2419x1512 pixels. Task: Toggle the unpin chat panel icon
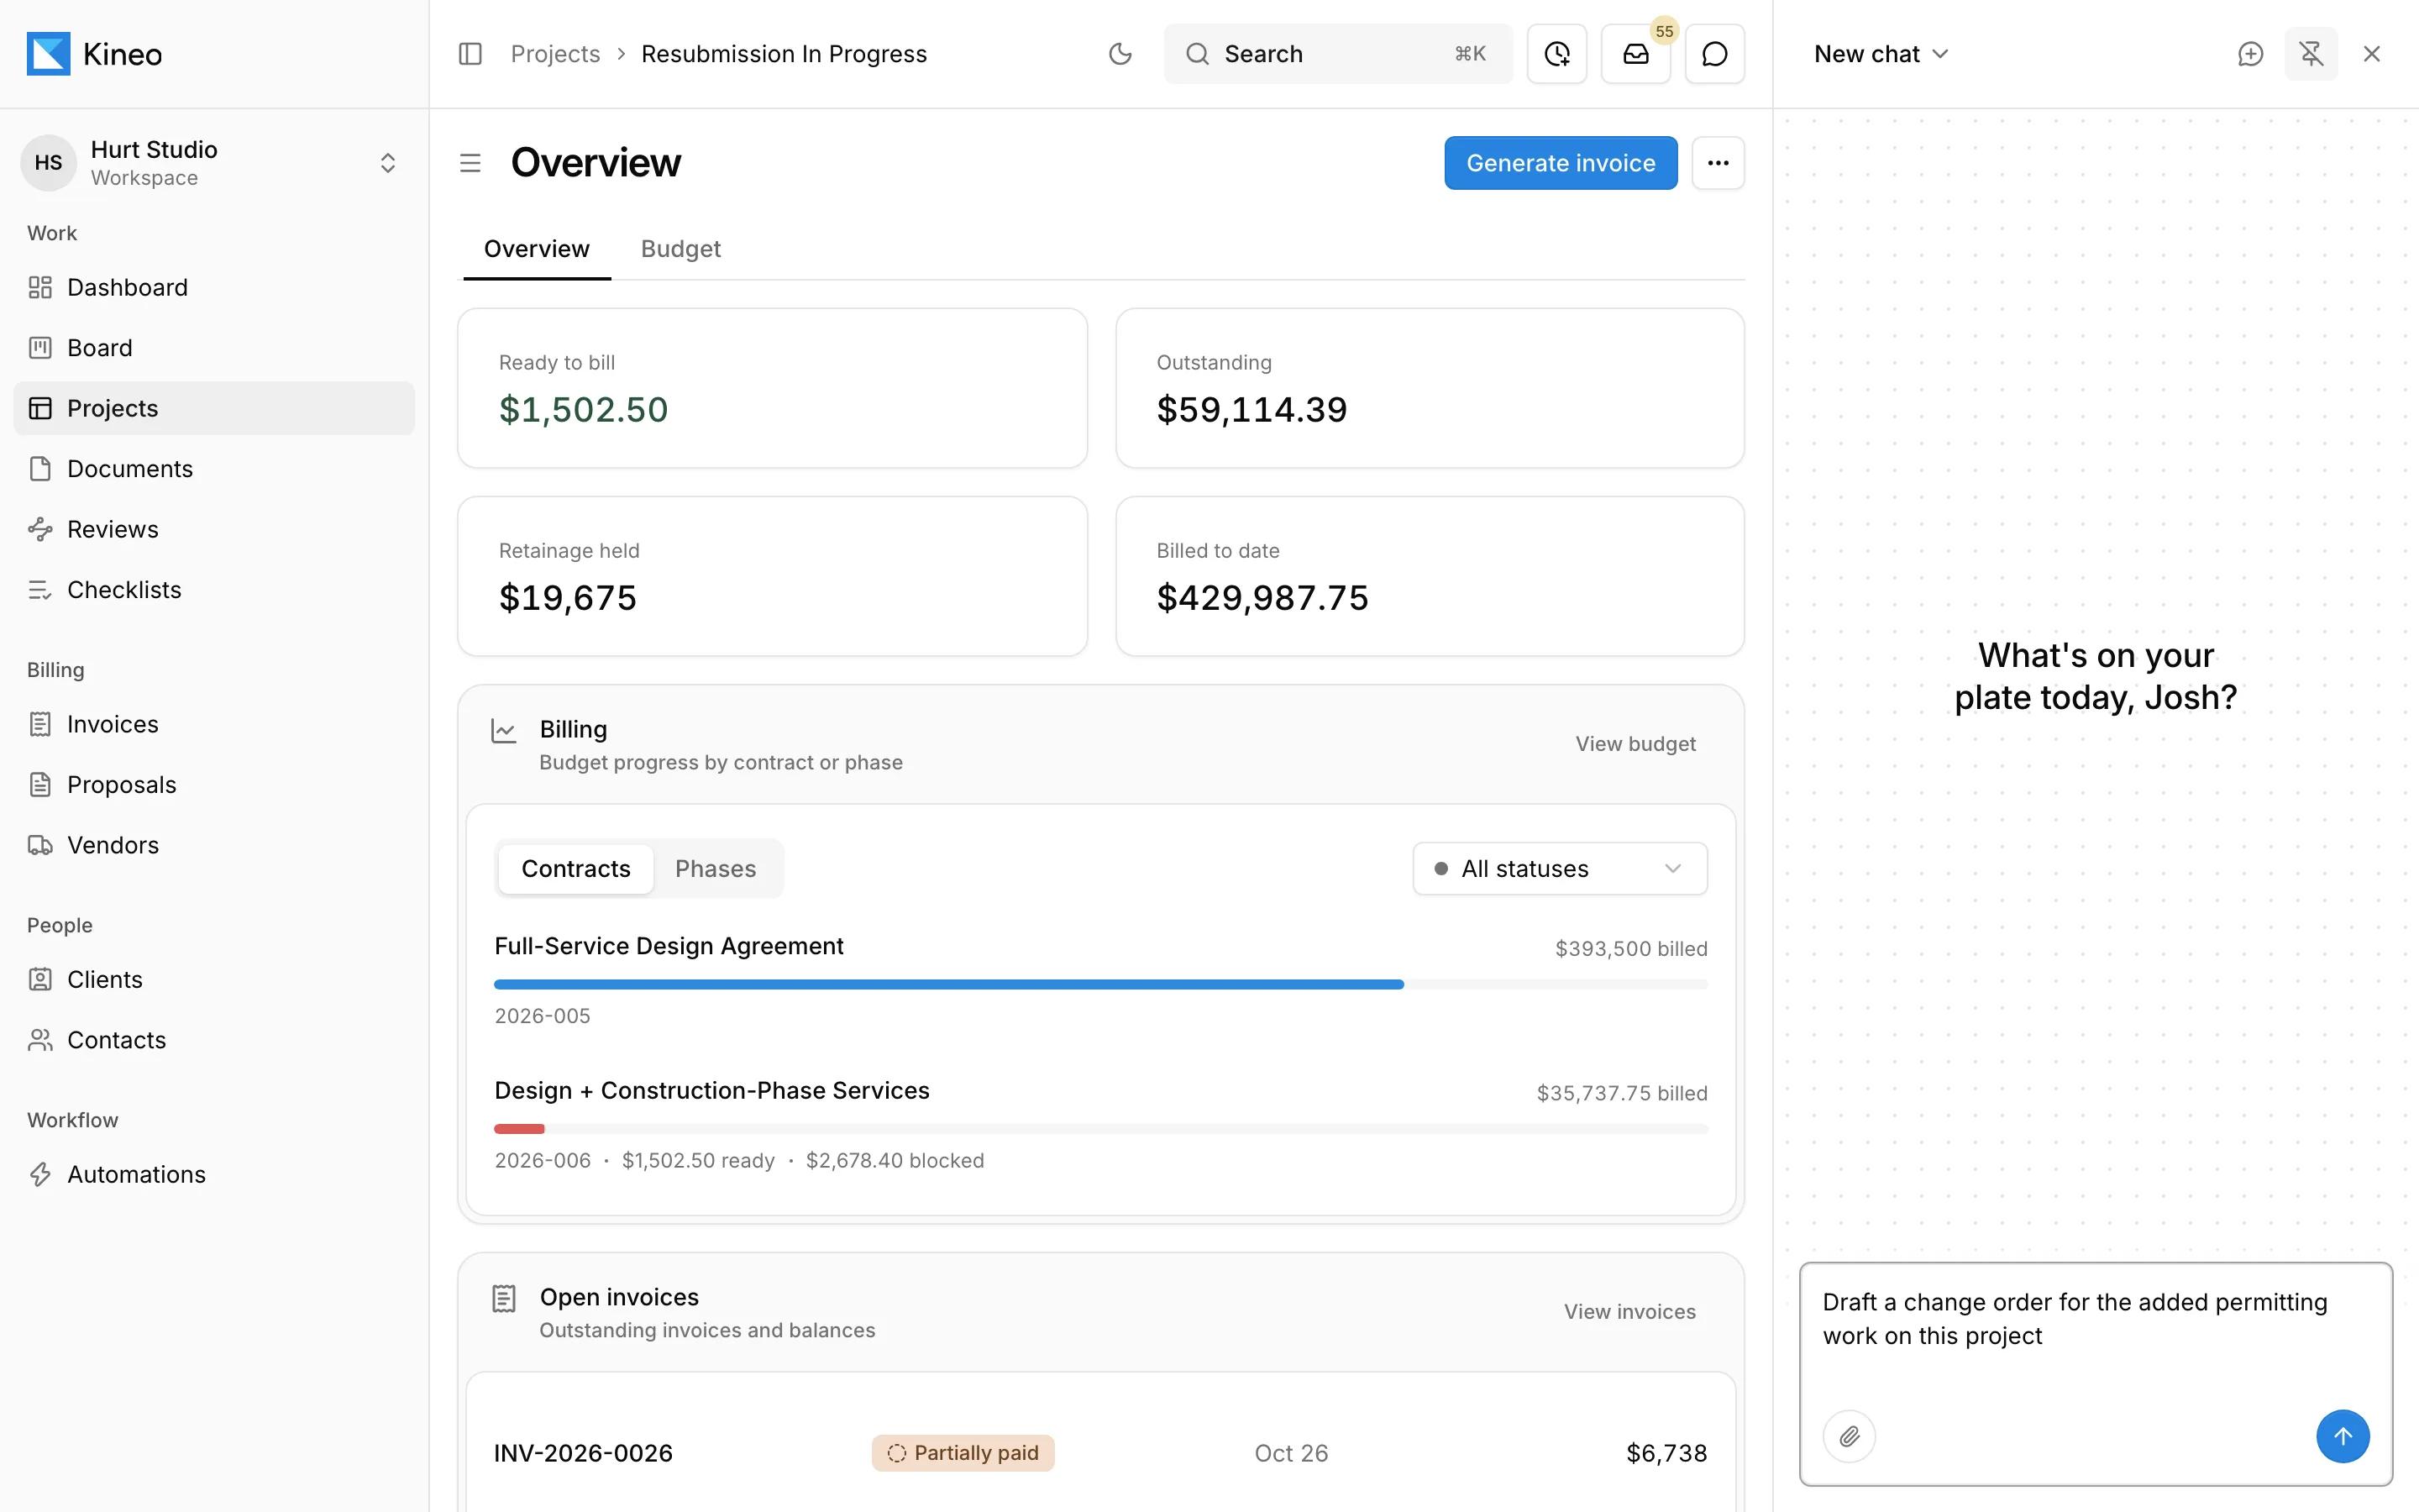pos(2311,54)
